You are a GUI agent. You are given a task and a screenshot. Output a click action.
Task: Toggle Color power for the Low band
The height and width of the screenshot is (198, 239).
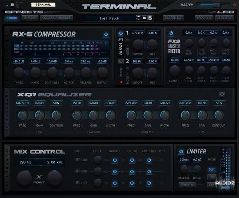pyautogui.click(x=132, y=160)
